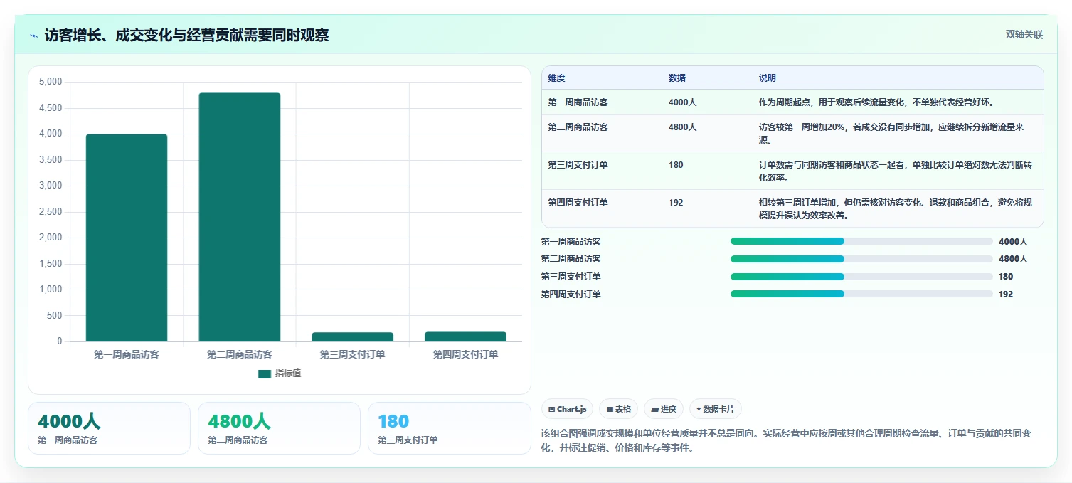This screenshot has width=1072, height=483.
Task: Click the 第一周商品访客 chart bar
Action: (x=127, y=238)
